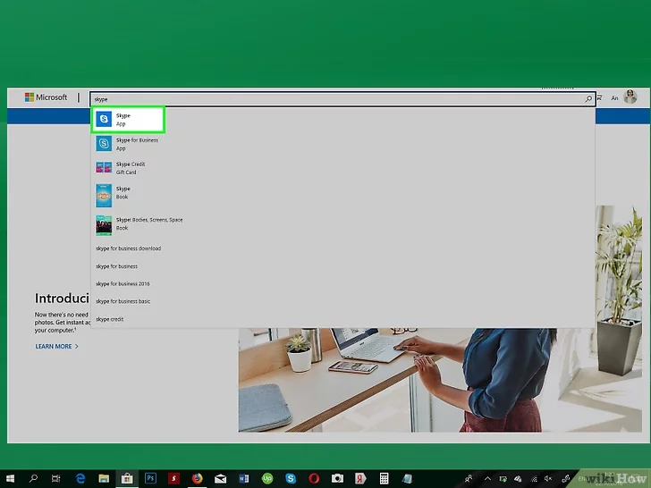Open the People icon in system tray
The width and height of the screenshot is (651, 488).
point(469,478)
